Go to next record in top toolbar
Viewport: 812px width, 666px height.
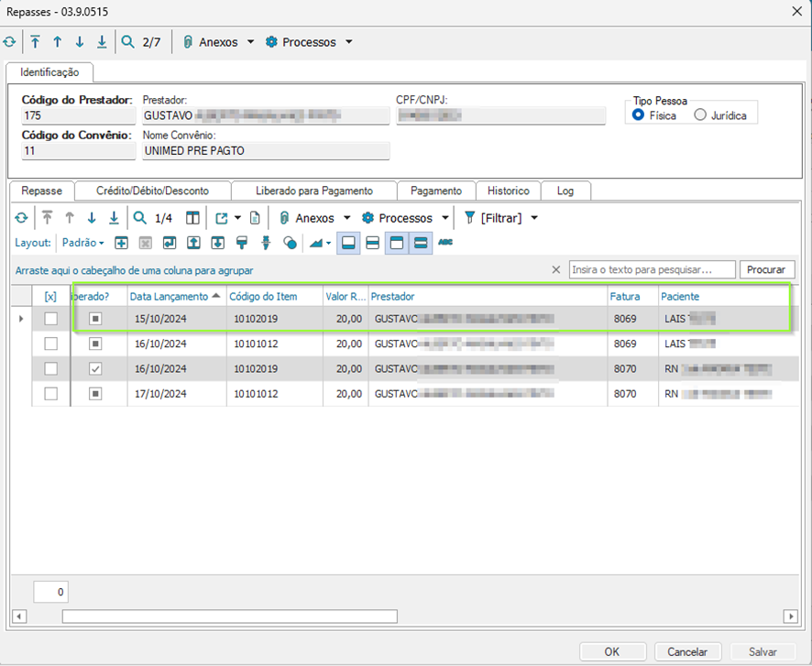point(80,42)
